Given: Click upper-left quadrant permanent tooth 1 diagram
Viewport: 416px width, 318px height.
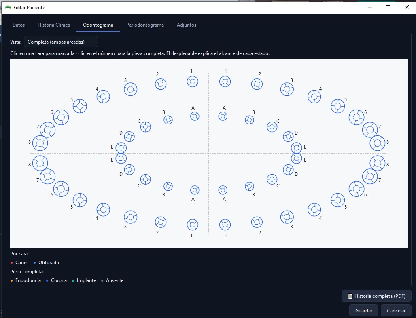Looking at the screenshot, I should tap(193, 82).
